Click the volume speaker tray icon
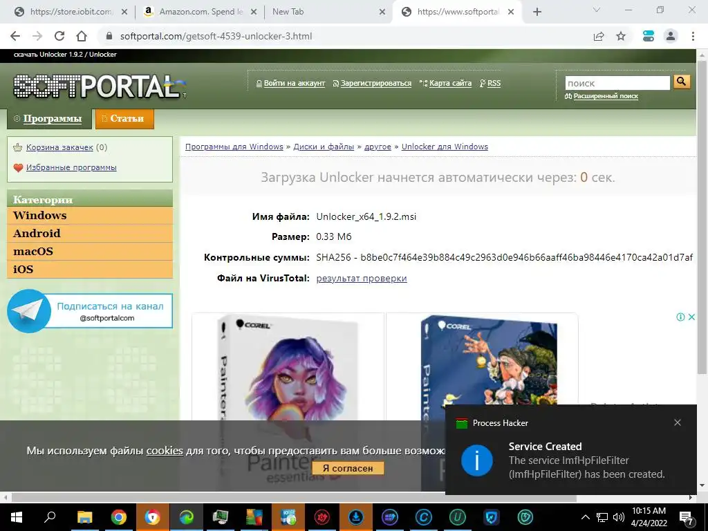 (619, 517)
